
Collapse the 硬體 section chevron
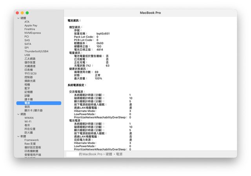pyautogui.click(x=18, y=18)
